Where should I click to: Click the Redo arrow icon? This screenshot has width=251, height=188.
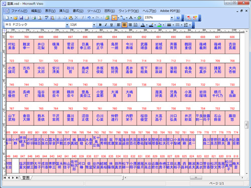click(97, 18)
